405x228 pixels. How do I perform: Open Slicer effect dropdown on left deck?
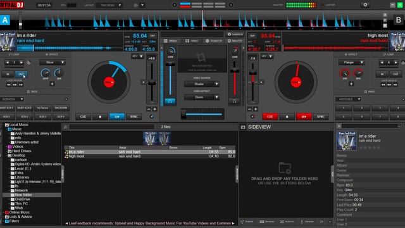click(x=53, y=62)
